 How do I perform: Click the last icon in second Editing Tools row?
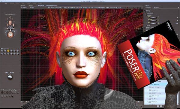click(18, 54)
